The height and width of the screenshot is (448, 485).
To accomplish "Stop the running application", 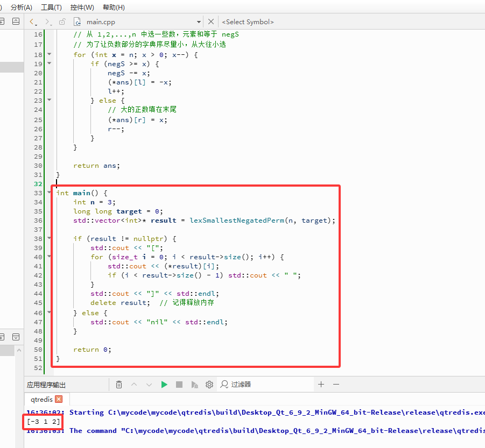I will [179, 385].
